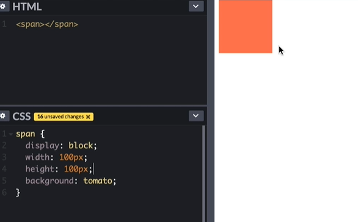This screenshot has height=222, width=358.
Task: Open the CSS panel settings gear
Action: point(3,116)
